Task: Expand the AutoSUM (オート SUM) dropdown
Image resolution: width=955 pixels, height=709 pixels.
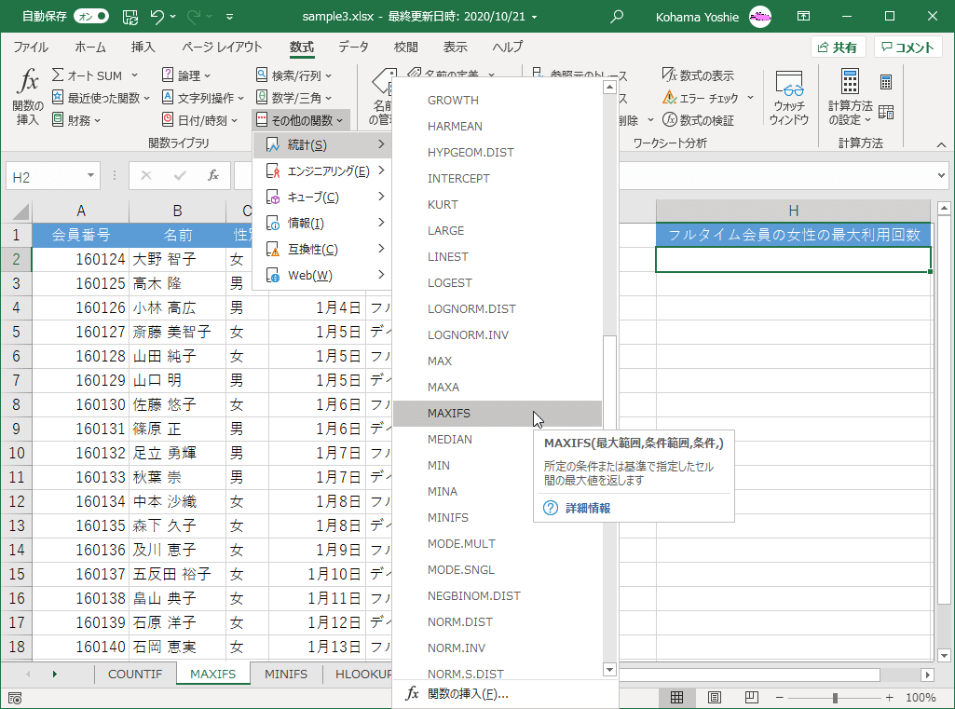Action: click(135, 75)
